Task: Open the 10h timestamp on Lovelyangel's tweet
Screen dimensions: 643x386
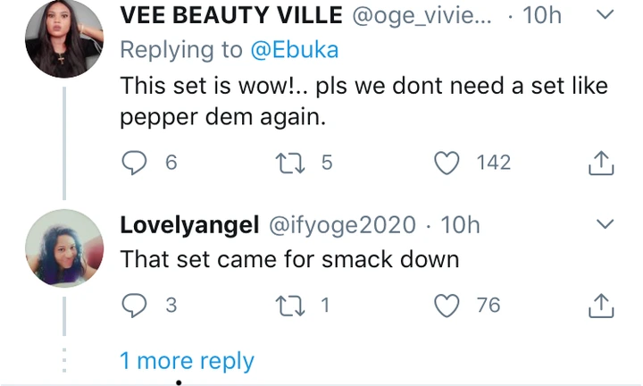Action: click(461, 225)
